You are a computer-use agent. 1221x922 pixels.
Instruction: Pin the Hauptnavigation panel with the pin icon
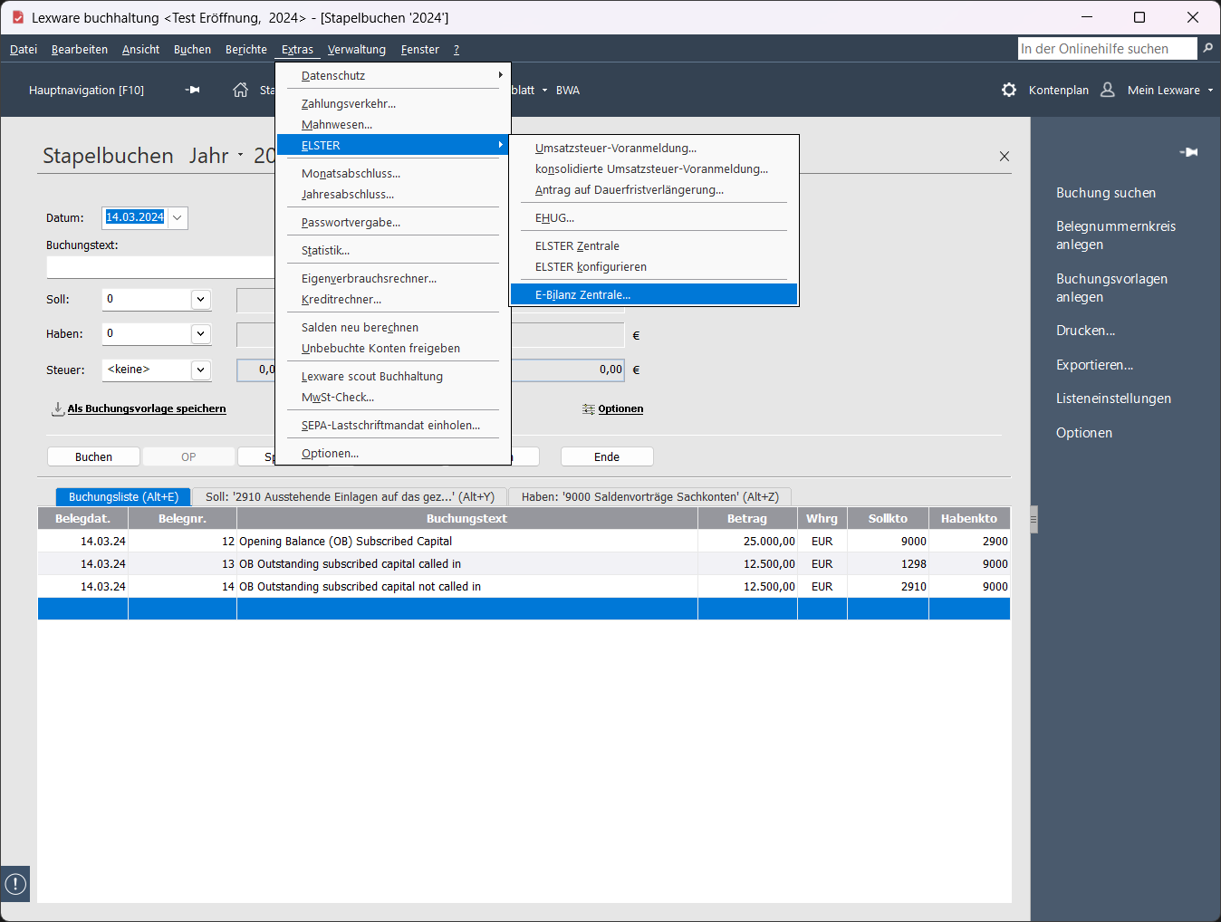(x=192, y=90)
